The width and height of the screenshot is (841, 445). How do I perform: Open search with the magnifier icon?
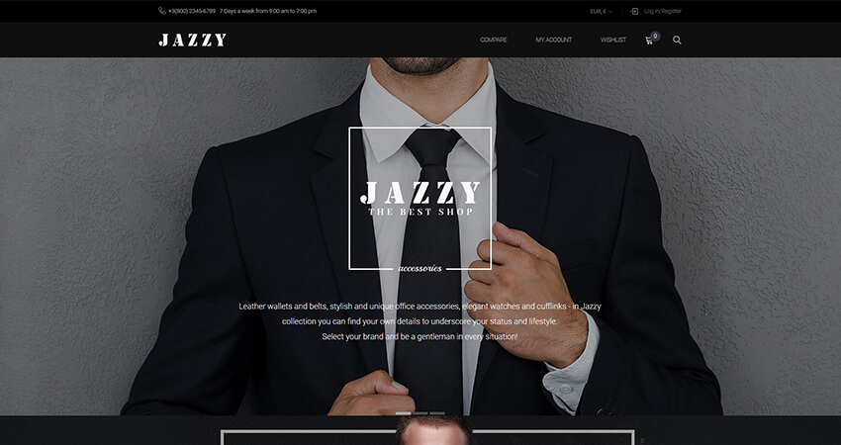pyautogui.click(x=677, y=40)
